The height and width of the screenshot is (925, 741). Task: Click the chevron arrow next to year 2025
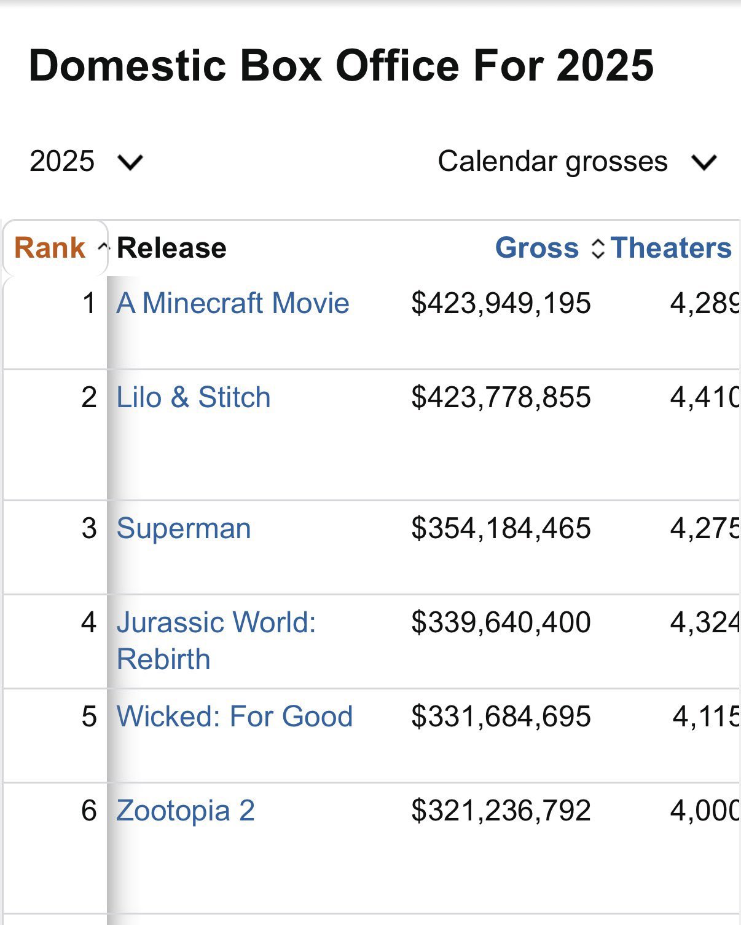coord(130,162)
